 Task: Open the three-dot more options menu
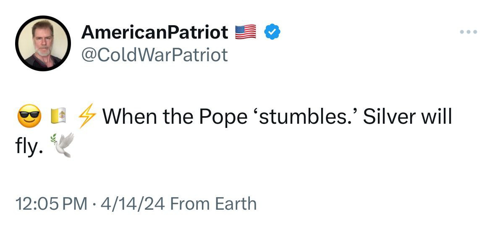tap(468, 32)
